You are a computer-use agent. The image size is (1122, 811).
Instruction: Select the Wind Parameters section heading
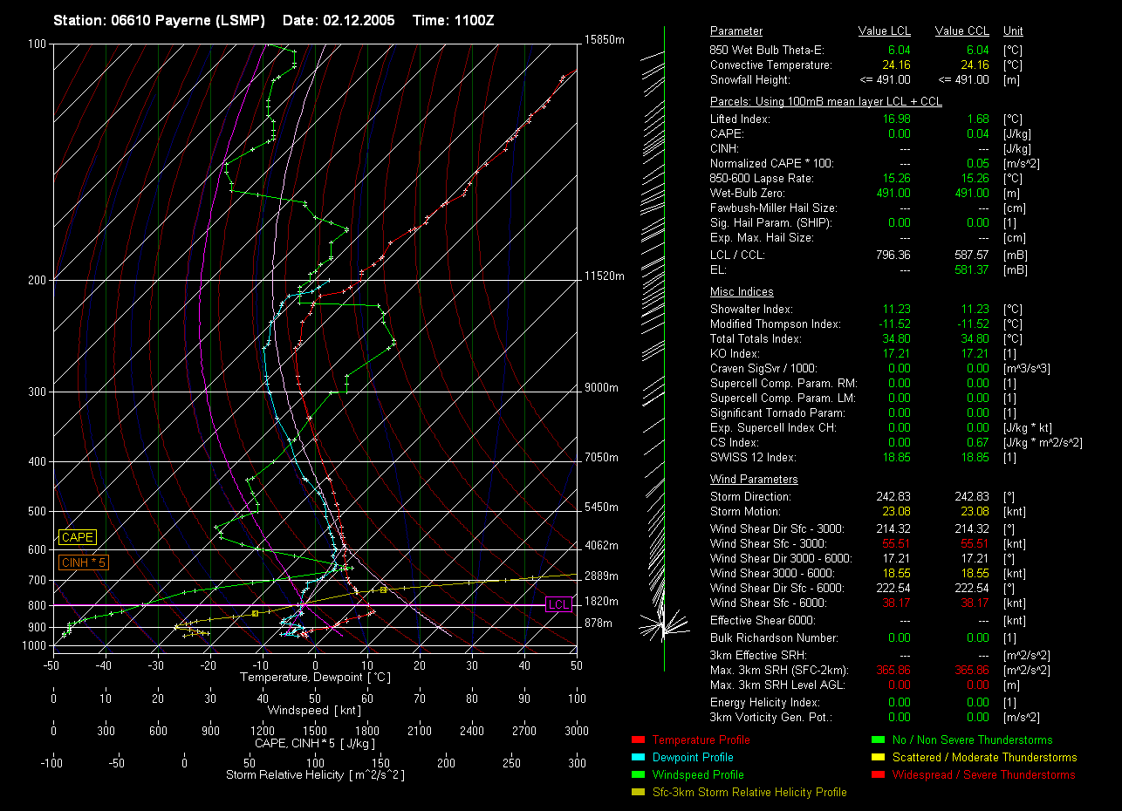click(754, 480)
